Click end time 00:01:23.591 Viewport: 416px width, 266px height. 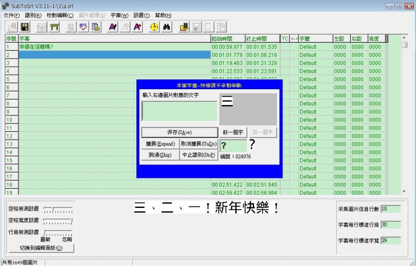click(262, 71)
